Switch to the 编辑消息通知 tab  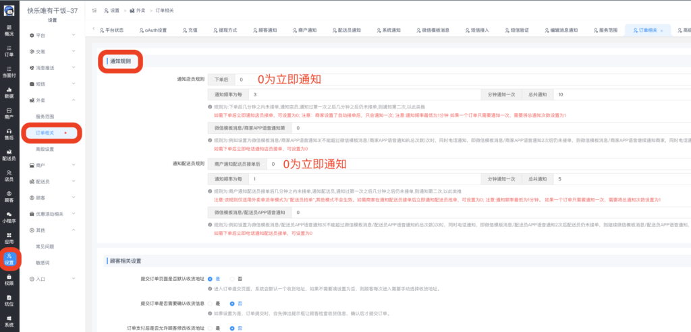[561, 30]
